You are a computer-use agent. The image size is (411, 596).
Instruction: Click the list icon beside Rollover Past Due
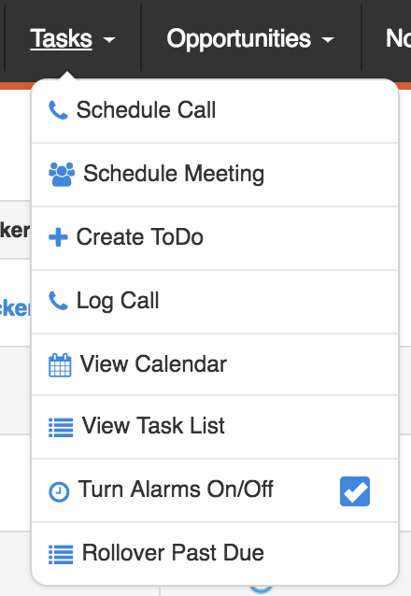(x=61, y=555)
